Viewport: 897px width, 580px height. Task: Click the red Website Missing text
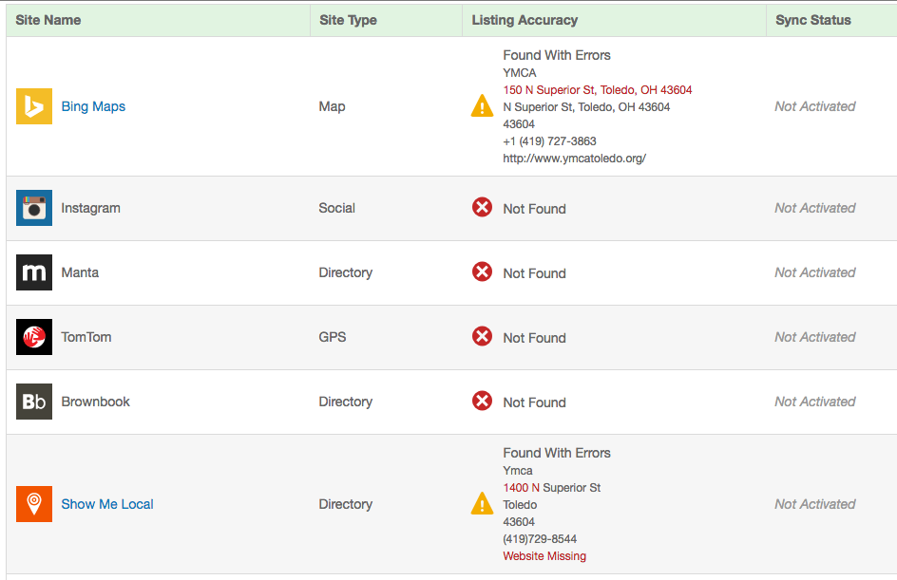pyautogui.click(x=544, y=556)
